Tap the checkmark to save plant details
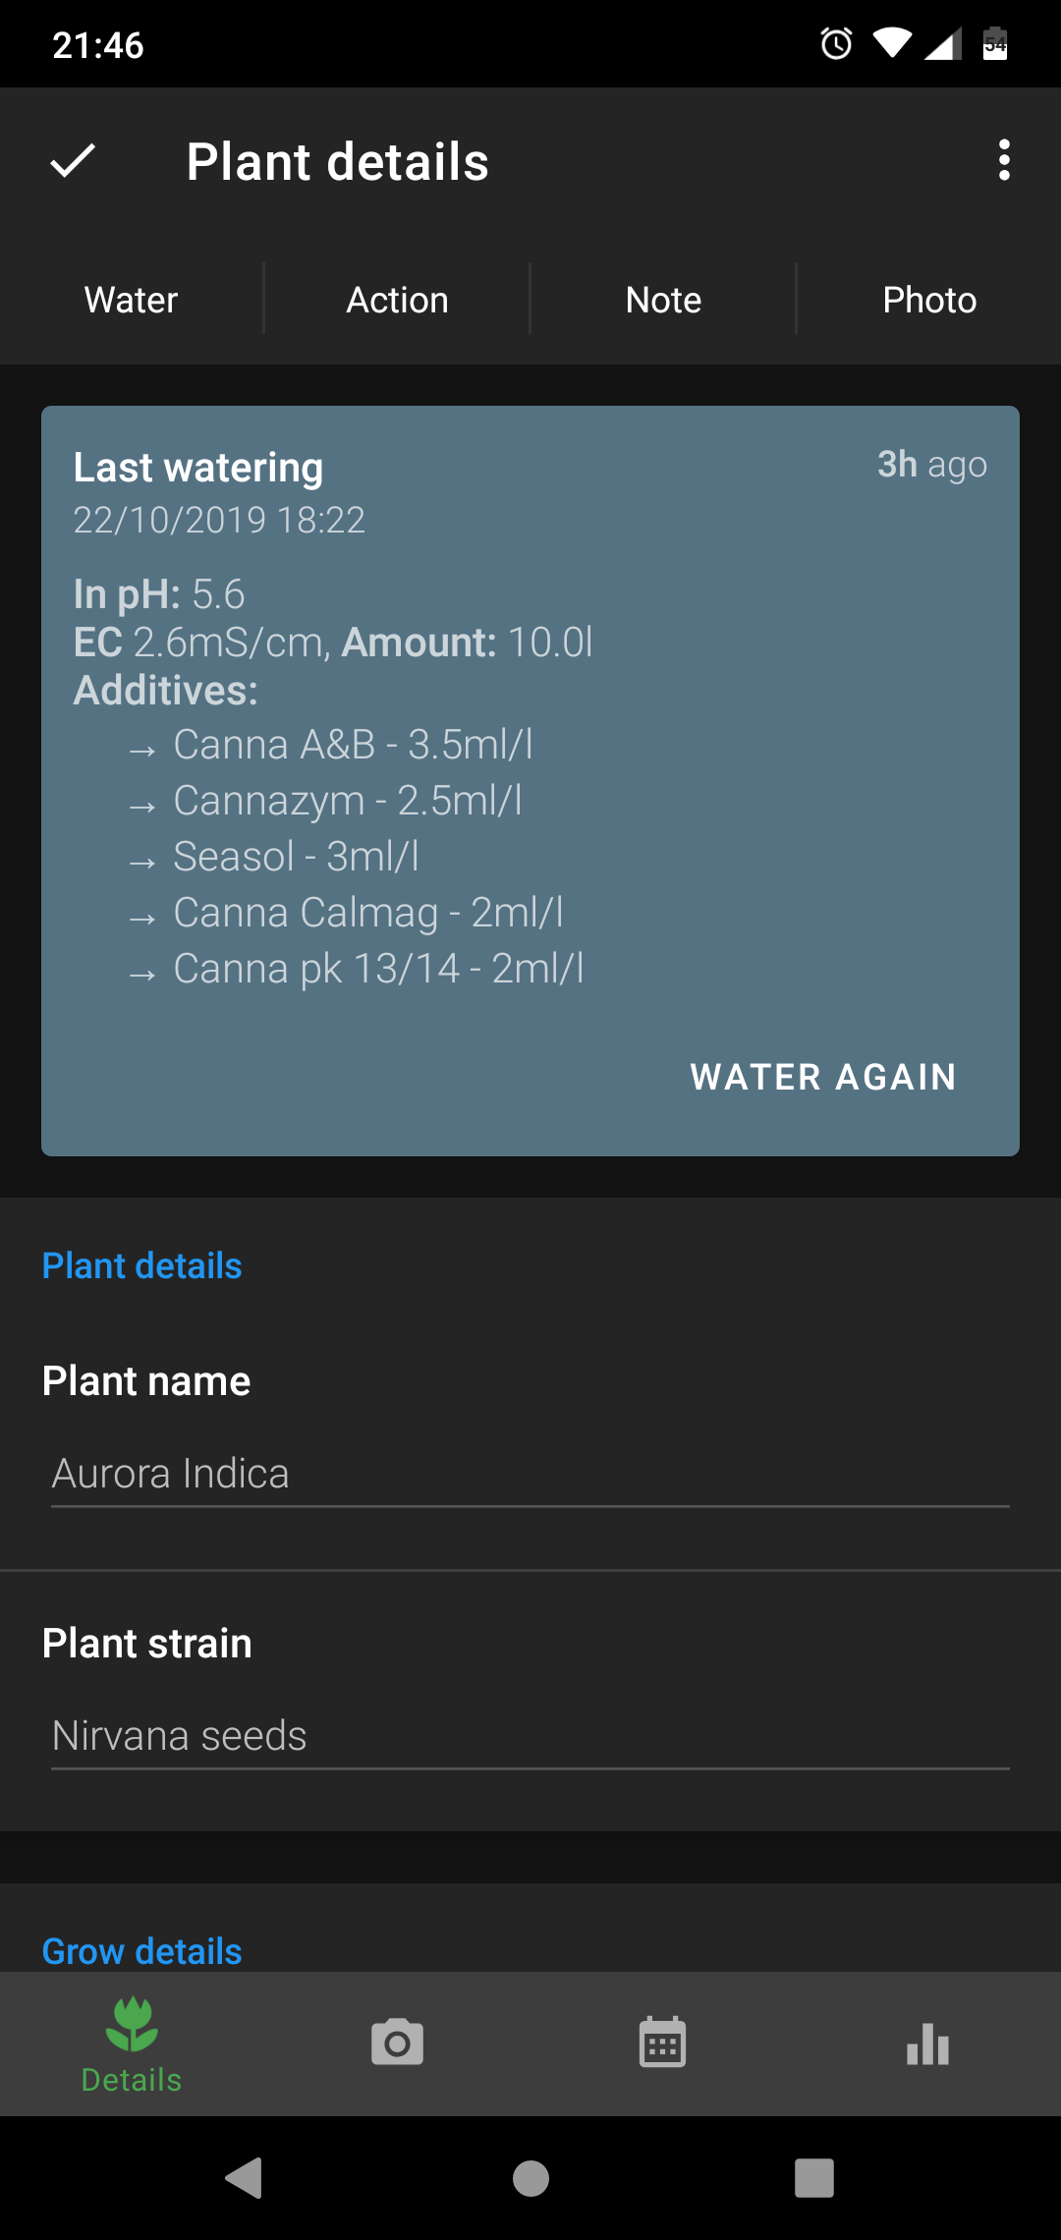The image size is (1061, 2240). point(73,160)
